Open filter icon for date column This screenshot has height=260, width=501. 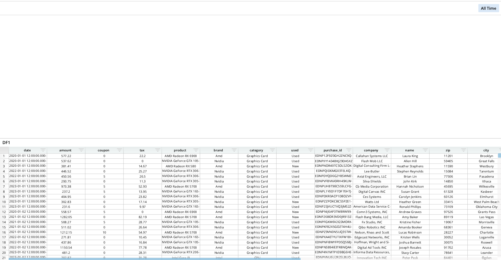point(43,150)
